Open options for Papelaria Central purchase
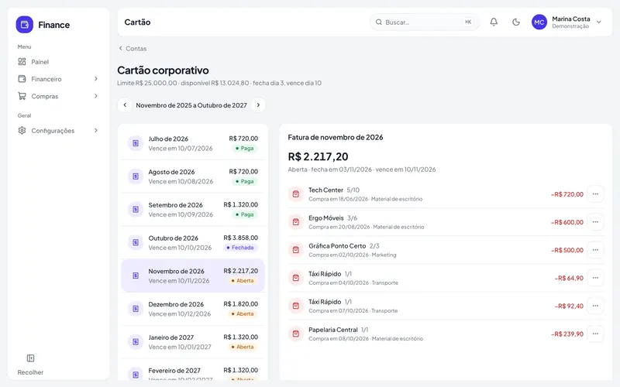The height and width of the screenshot is (387, 620). [x=595, y=334]
